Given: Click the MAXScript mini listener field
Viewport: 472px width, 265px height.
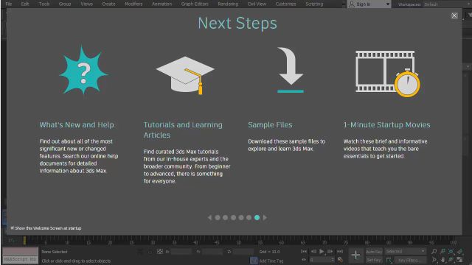Looking at the screenshot, I should coord(20,259).
